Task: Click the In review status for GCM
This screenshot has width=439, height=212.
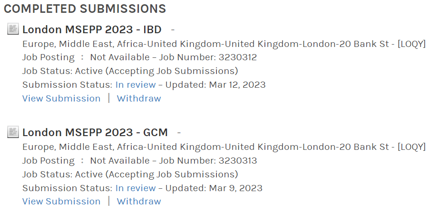Action: tap(136, 188)
